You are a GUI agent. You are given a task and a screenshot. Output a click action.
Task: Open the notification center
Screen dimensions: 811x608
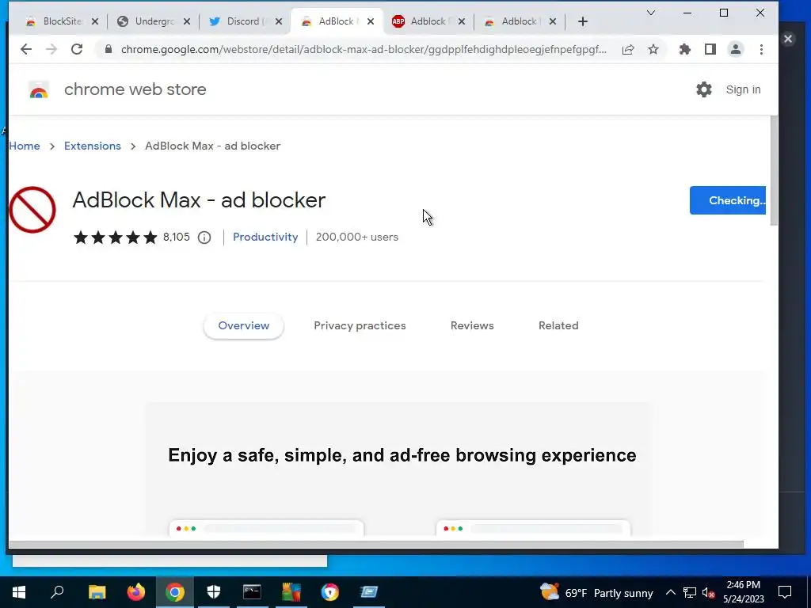(785, 592)
